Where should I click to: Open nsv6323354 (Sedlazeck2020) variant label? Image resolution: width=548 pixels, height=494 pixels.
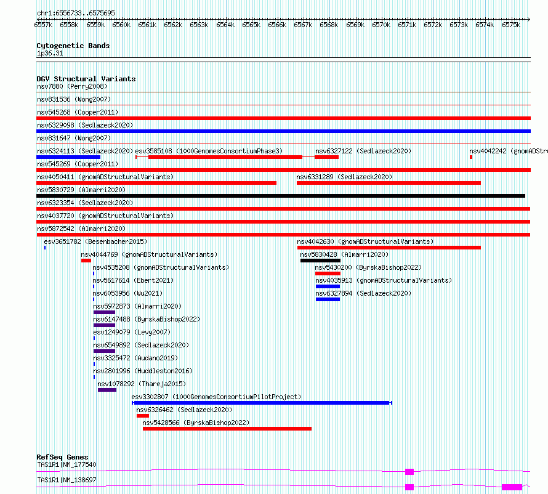click(85, 203)
